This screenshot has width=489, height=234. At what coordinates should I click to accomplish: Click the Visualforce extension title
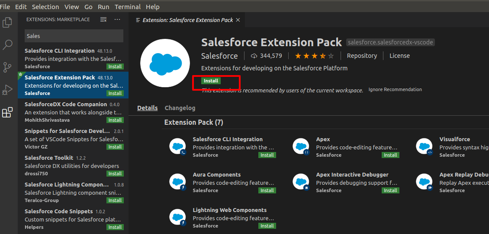(455, 139)
